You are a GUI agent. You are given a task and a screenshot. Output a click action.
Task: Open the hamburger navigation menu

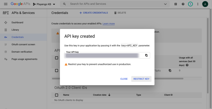click(x=6, y=4)
